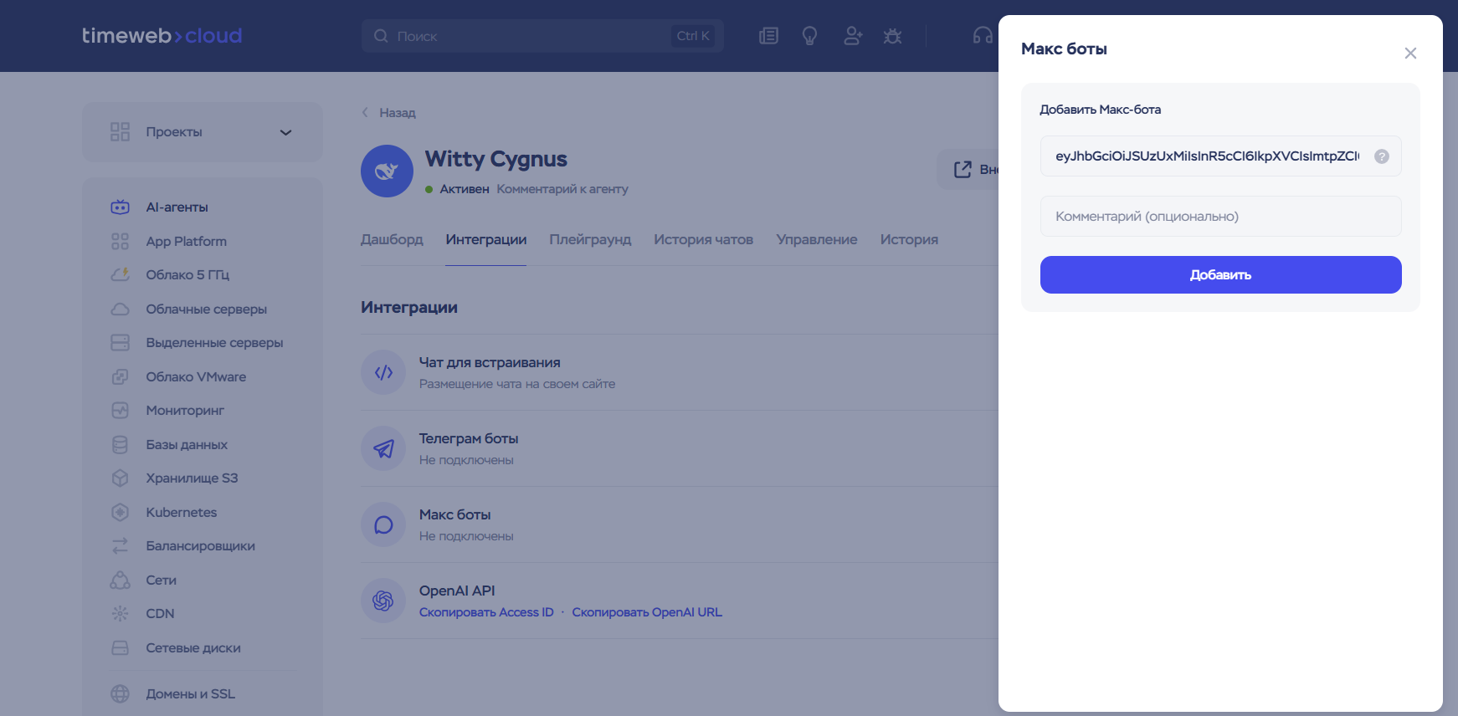Viewport: 1458px width, 716px height.
Task: Click the lightbulb ideas icon
Action: [x=809, y=36]
